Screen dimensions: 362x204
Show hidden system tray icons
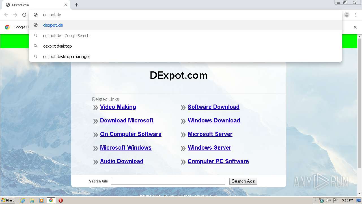(316, 200)
